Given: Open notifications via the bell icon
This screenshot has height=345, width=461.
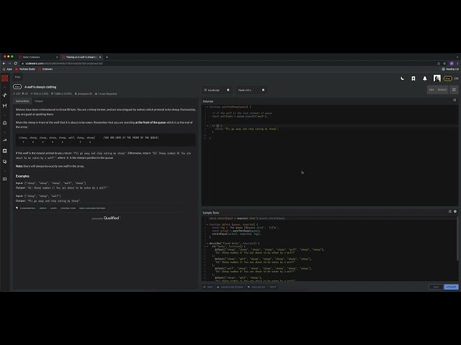Looking at the screenshot, I should click(x=424, y=78).
